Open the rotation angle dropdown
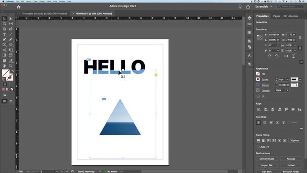 coord(278,45)
